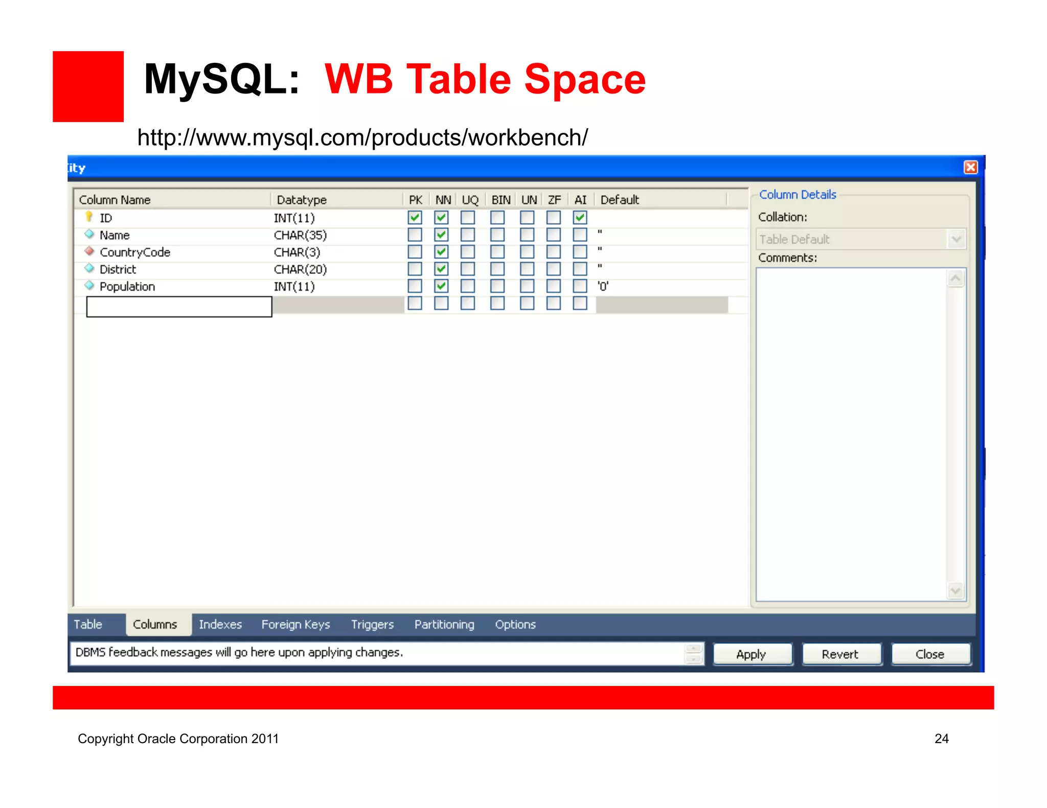Click the blue diamond icon beside Name
Image resolution: width=1047 pixels, height=808 pixels.
[x=89, y=234]
